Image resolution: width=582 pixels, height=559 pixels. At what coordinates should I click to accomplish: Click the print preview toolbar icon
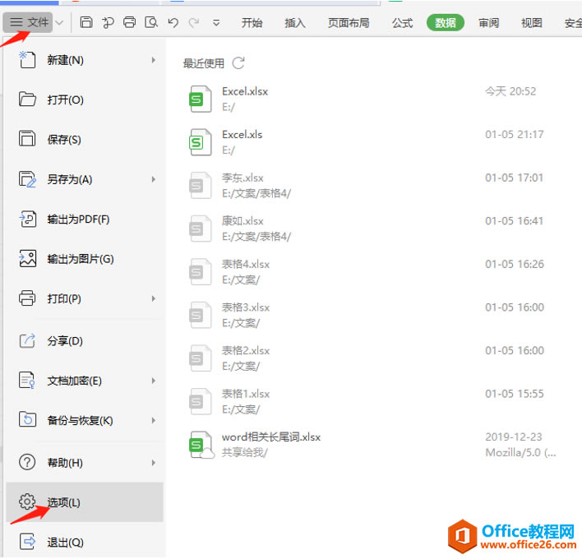pos(151,22)
